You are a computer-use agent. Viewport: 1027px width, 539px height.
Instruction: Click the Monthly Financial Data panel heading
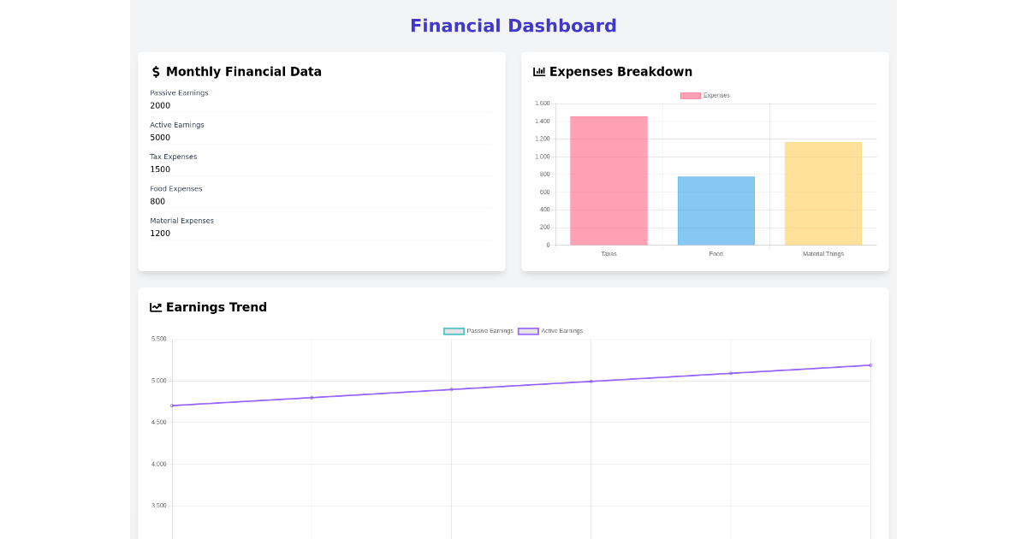point(244,72)
